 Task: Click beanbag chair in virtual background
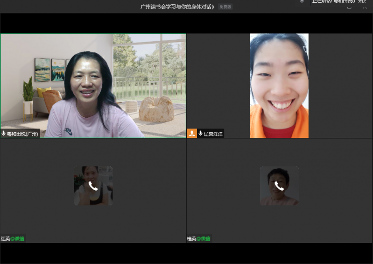point(157,110)
